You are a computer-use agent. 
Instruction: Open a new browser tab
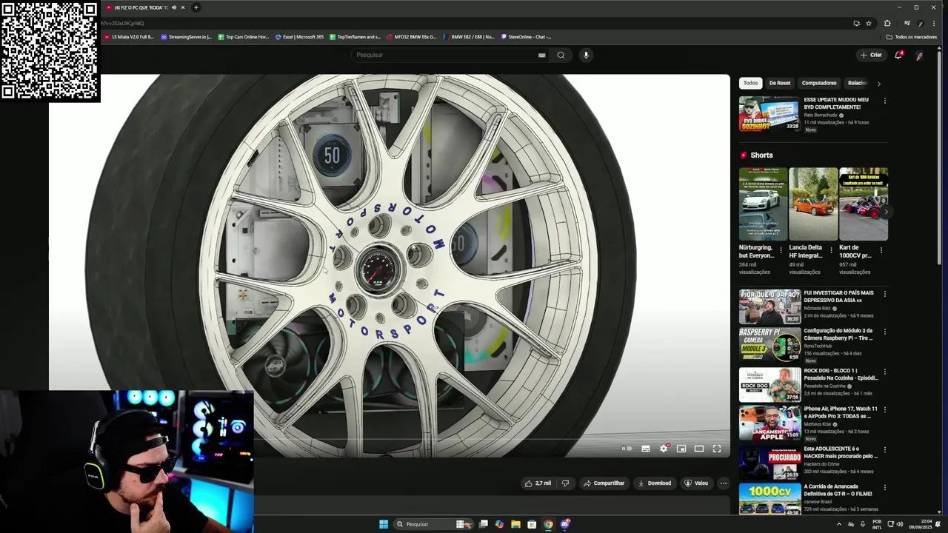196,7
